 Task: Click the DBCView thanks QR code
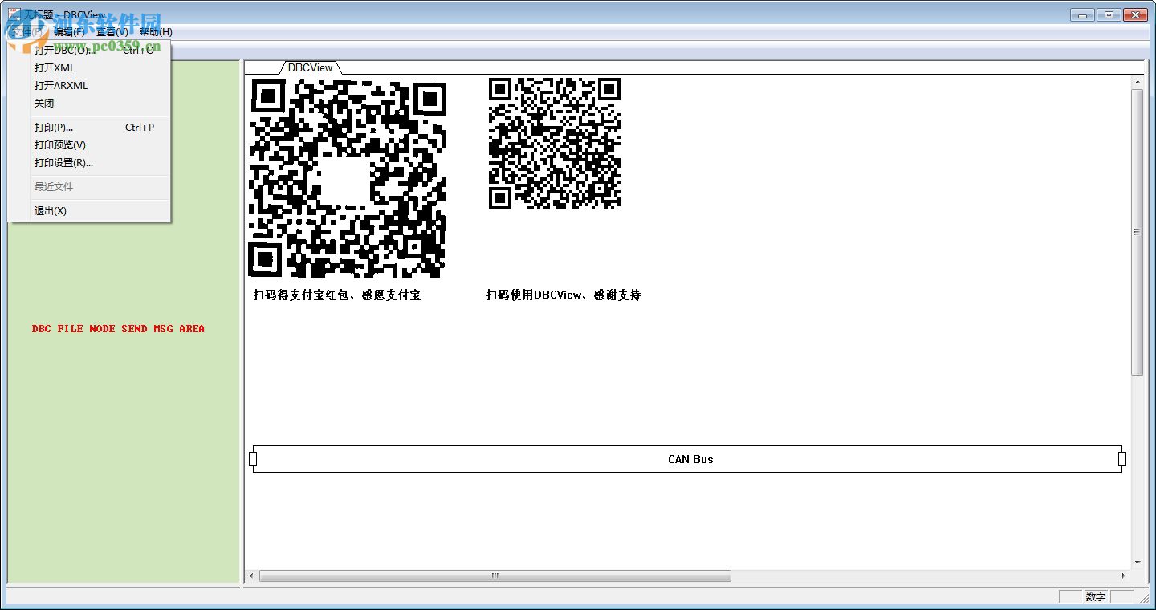click(554, 144)
